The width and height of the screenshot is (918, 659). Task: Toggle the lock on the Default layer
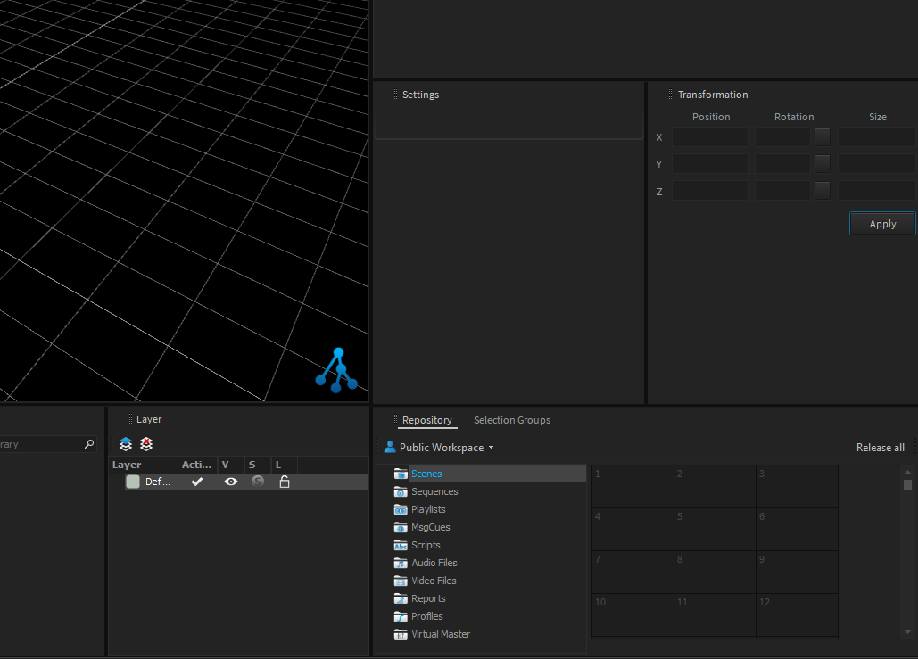coord(285,482)
